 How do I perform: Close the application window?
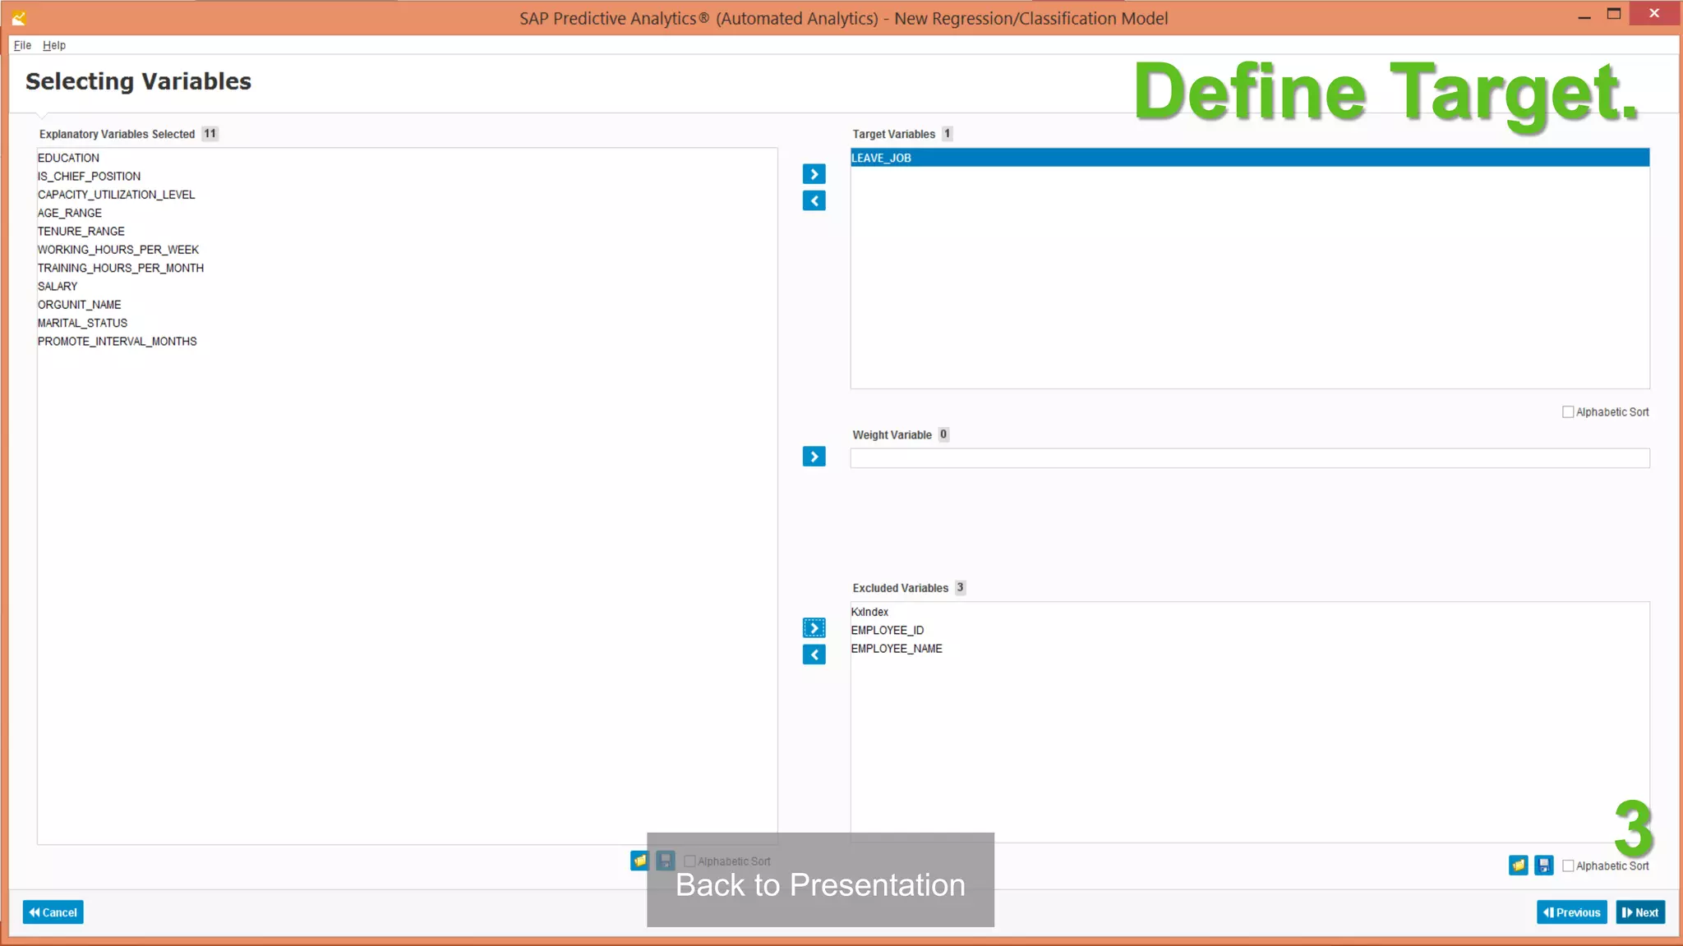click(1653, 14)
